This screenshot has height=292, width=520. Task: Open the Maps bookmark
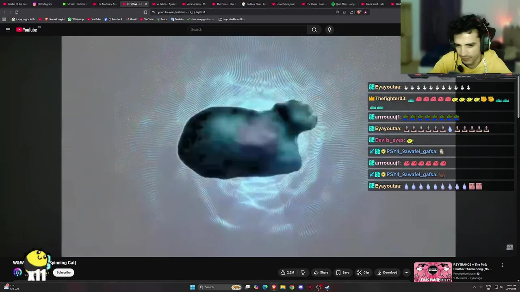(162, 19)
